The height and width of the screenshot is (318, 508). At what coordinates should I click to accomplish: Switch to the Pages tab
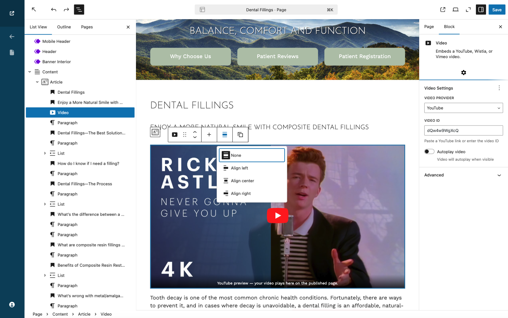point(87,27)
